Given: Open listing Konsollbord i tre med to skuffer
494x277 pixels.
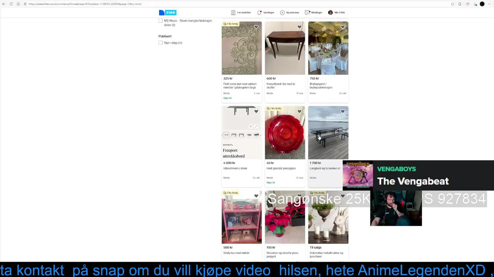Looking at the screenshot, I should coord(281,86).
